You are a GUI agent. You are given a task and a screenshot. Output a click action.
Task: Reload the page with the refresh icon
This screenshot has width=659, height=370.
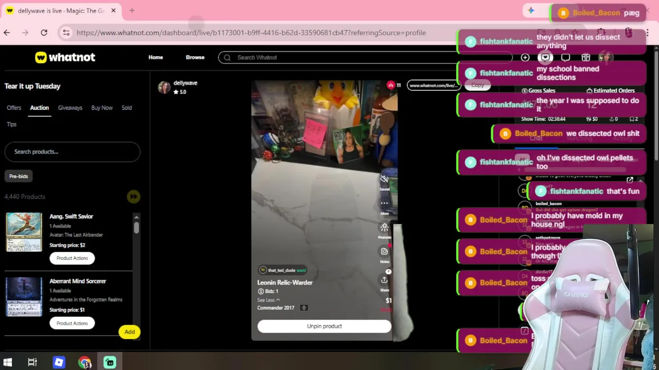(44, 32)
